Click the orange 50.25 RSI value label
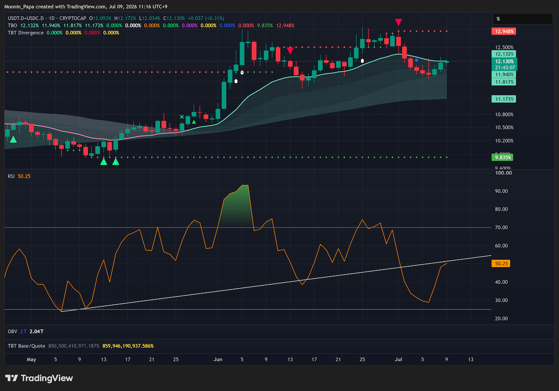The height and width of the screenshot is (391, 559). point(502,263)
